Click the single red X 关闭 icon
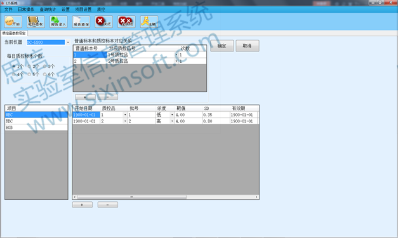The height and width of the screenshot is (238, 398). pos(104,22)
